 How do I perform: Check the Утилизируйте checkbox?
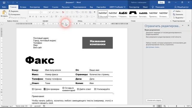(x=95, y=89)
